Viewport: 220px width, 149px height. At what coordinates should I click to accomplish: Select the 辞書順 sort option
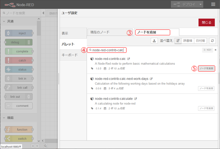point(188,40)
